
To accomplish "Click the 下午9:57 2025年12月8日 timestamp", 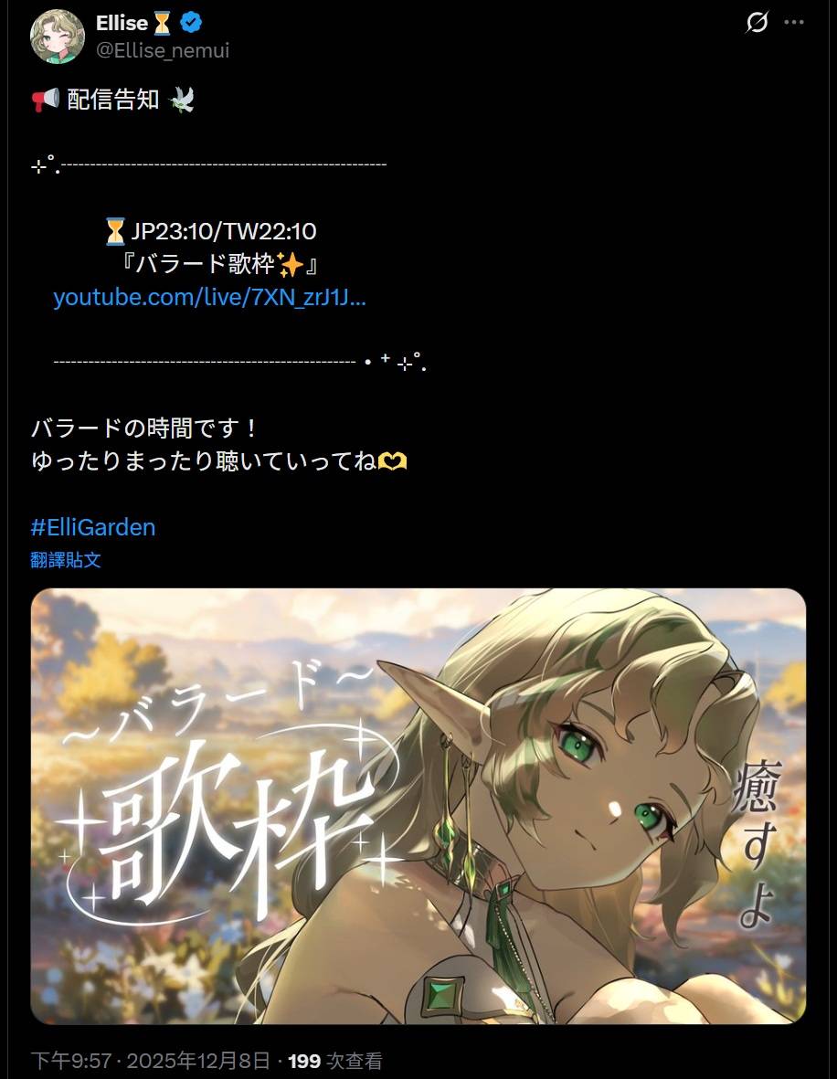I will tap(150, 1061).
